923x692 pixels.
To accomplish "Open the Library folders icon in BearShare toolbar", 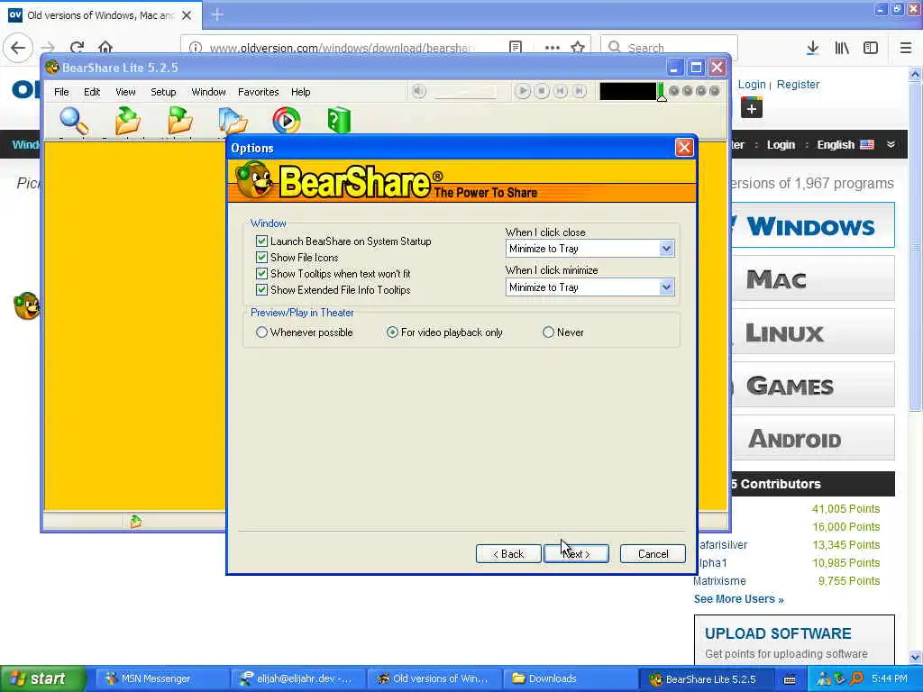I will 233,120.
